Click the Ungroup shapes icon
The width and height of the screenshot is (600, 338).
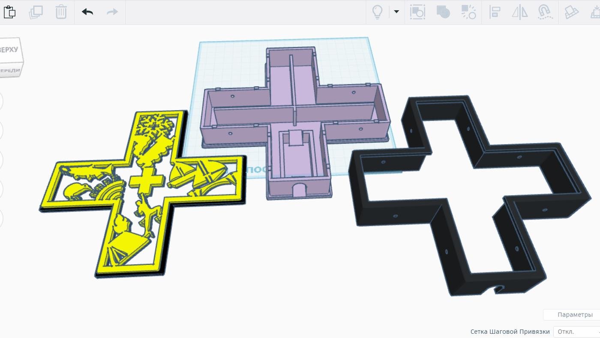468,12
